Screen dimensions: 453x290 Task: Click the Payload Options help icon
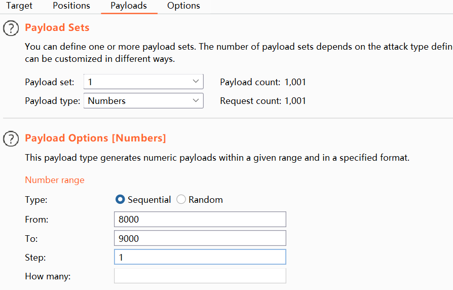point(11,138)
